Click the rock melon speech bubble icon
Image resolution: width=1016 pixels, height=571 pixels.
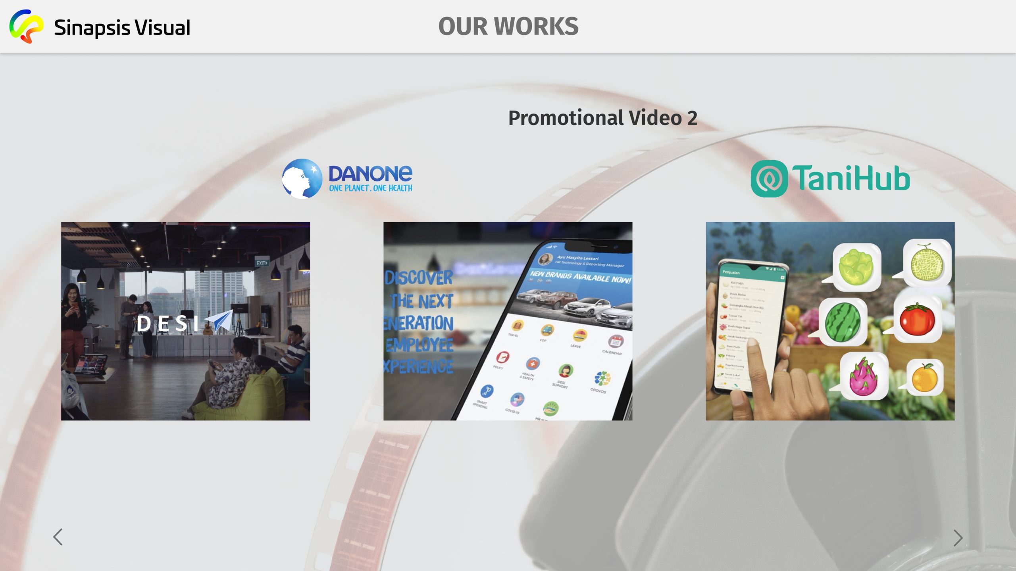click(x=927, y=262)
